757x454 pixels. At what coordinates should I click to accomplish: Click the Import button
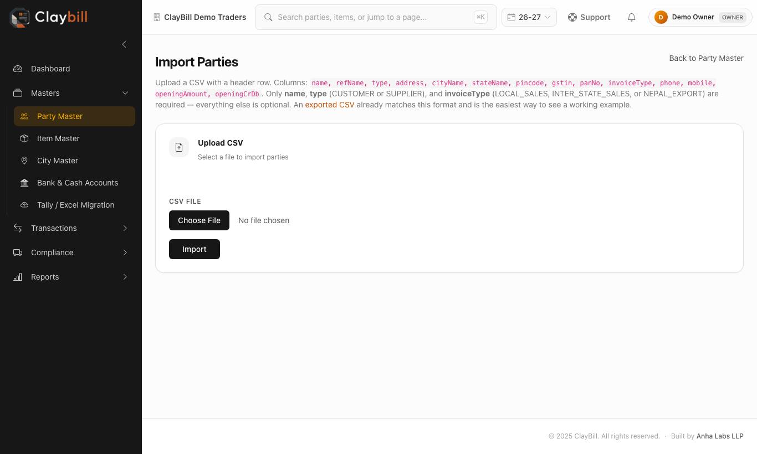(x=195, y=249)
